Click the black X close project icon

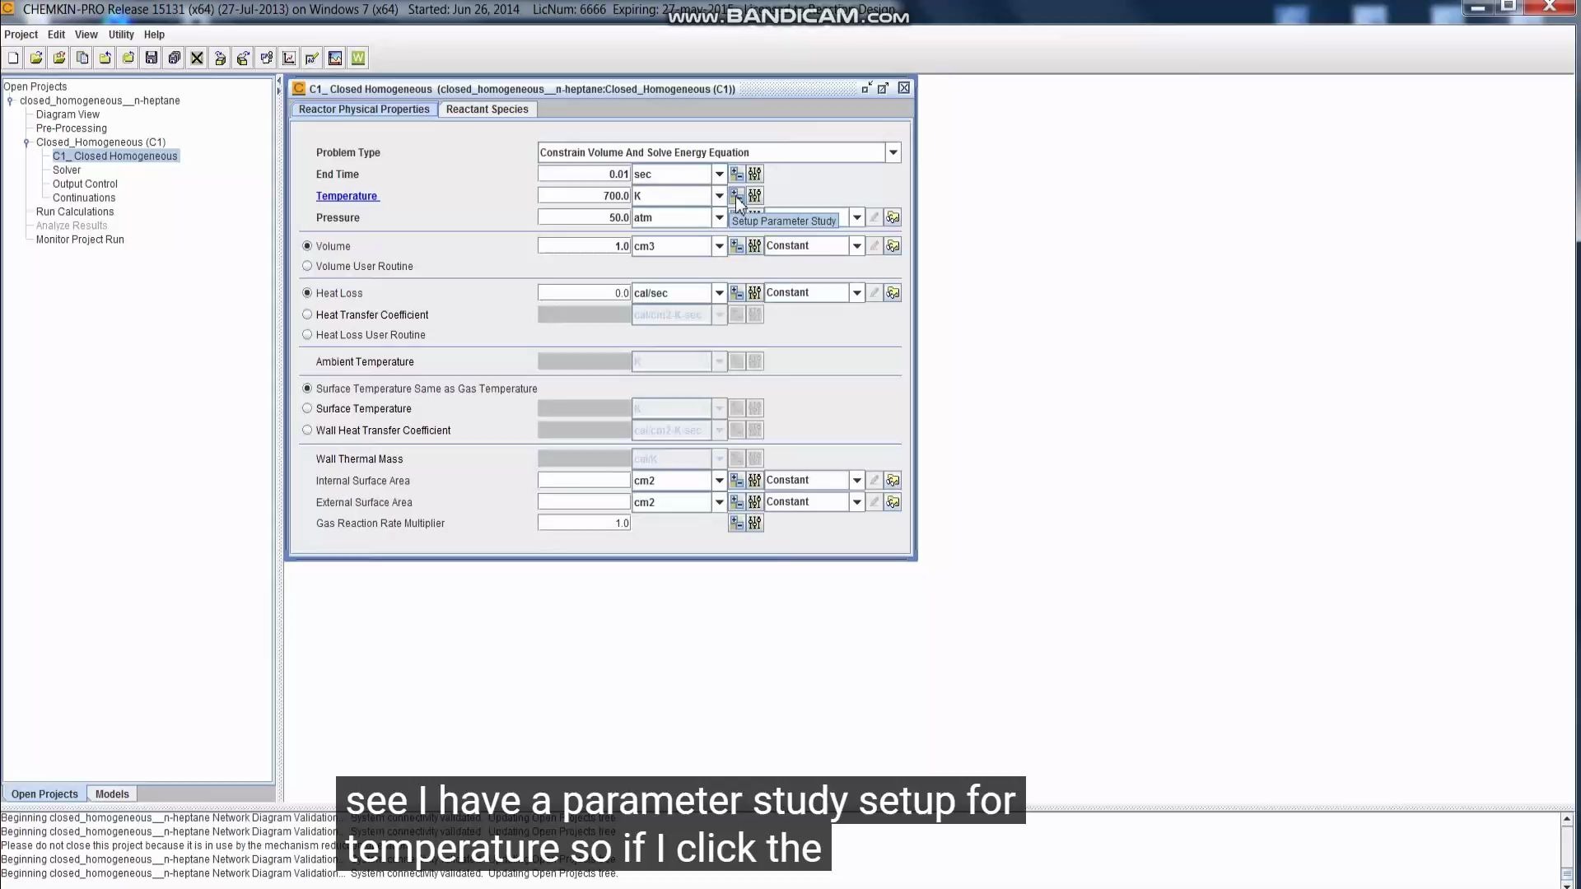(x=197, y=58)
